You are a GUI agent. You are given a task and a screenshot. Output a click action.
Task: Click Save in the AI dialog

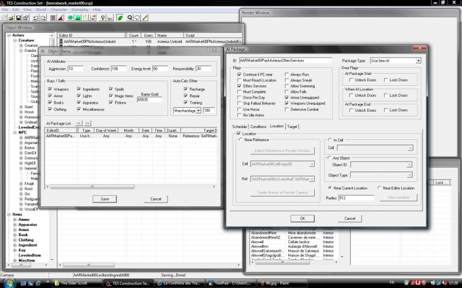[105, 199]
